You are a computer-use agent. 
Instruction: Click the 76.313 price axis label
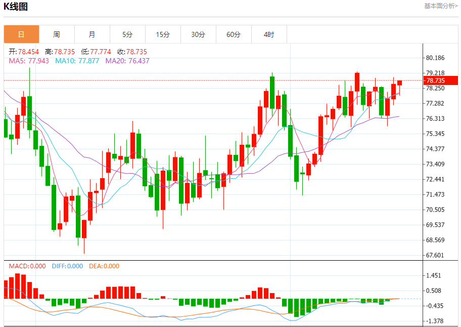[435, 118]
